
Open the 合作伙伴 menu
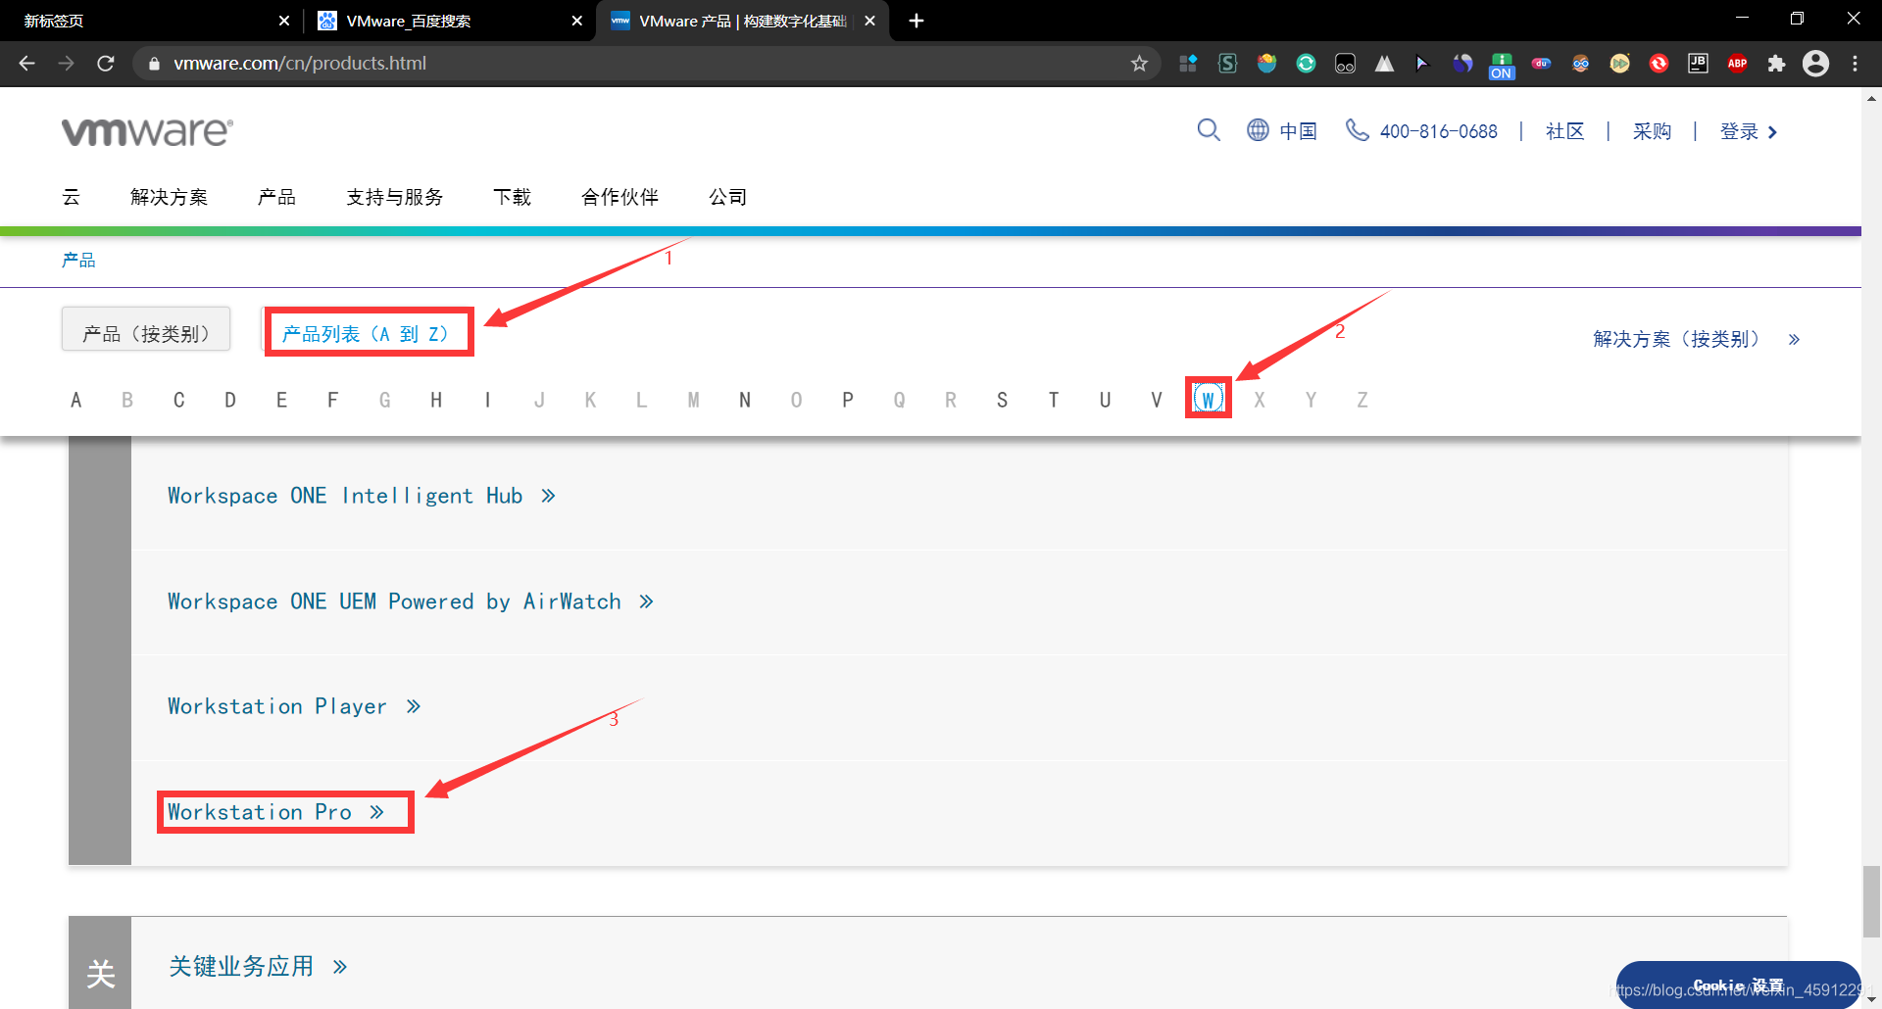619,198
